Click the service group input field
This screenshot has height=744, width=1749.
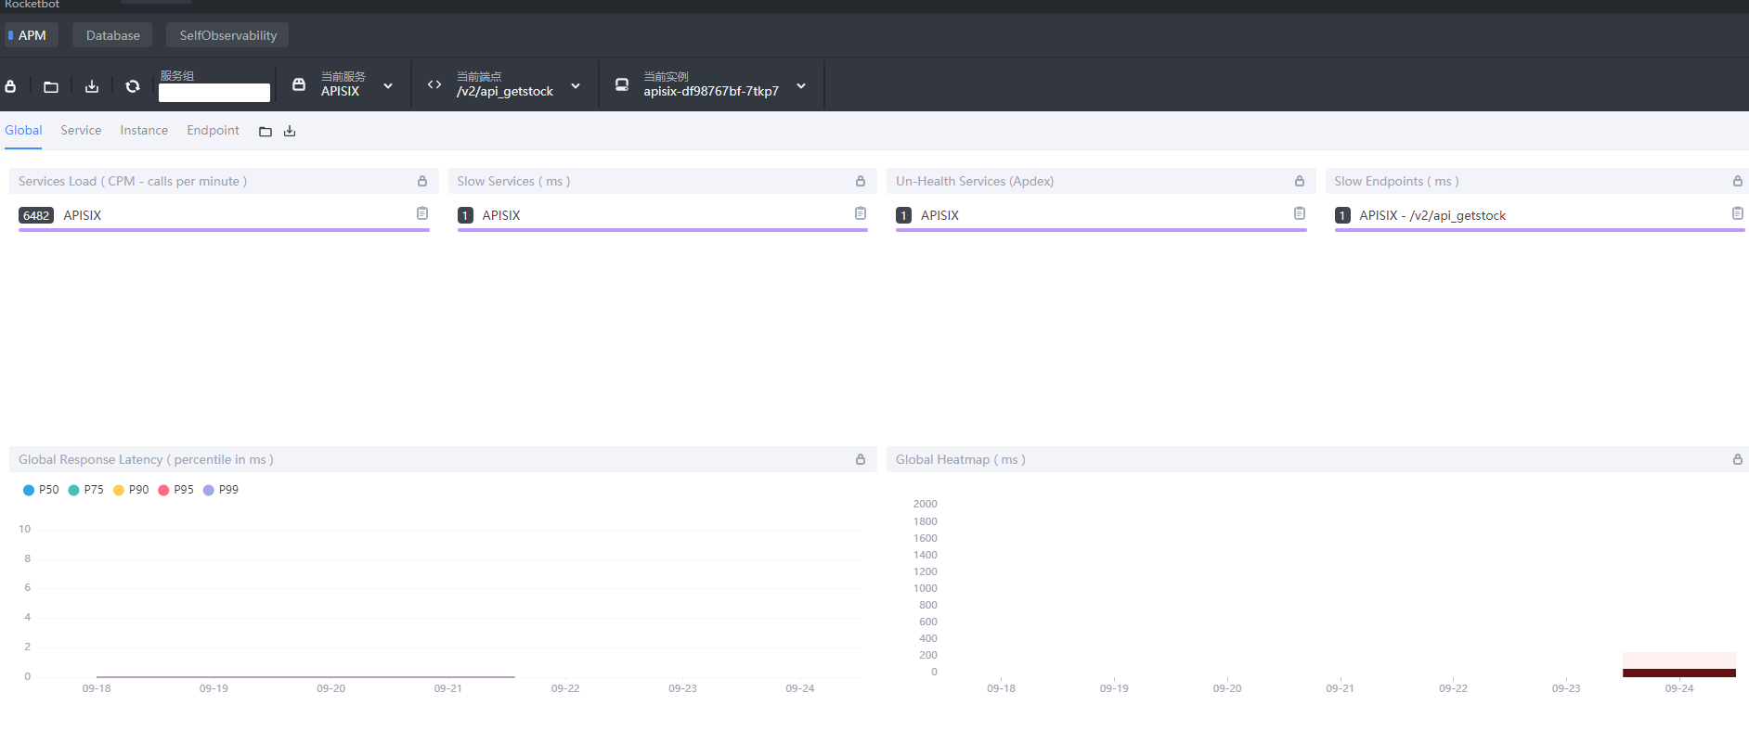click(x=214, y=93)
